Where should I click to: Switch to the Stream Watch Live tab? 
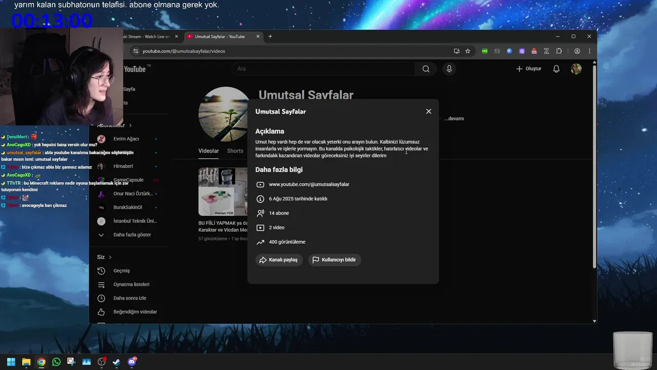pos(148,36)
